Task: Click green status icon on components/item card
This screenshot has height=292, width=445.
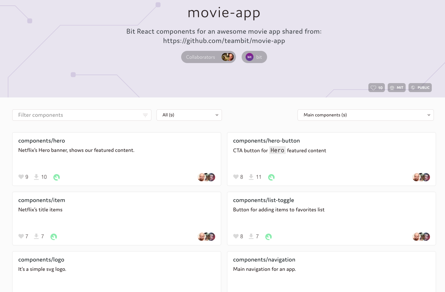Action: tap(54, 236)
